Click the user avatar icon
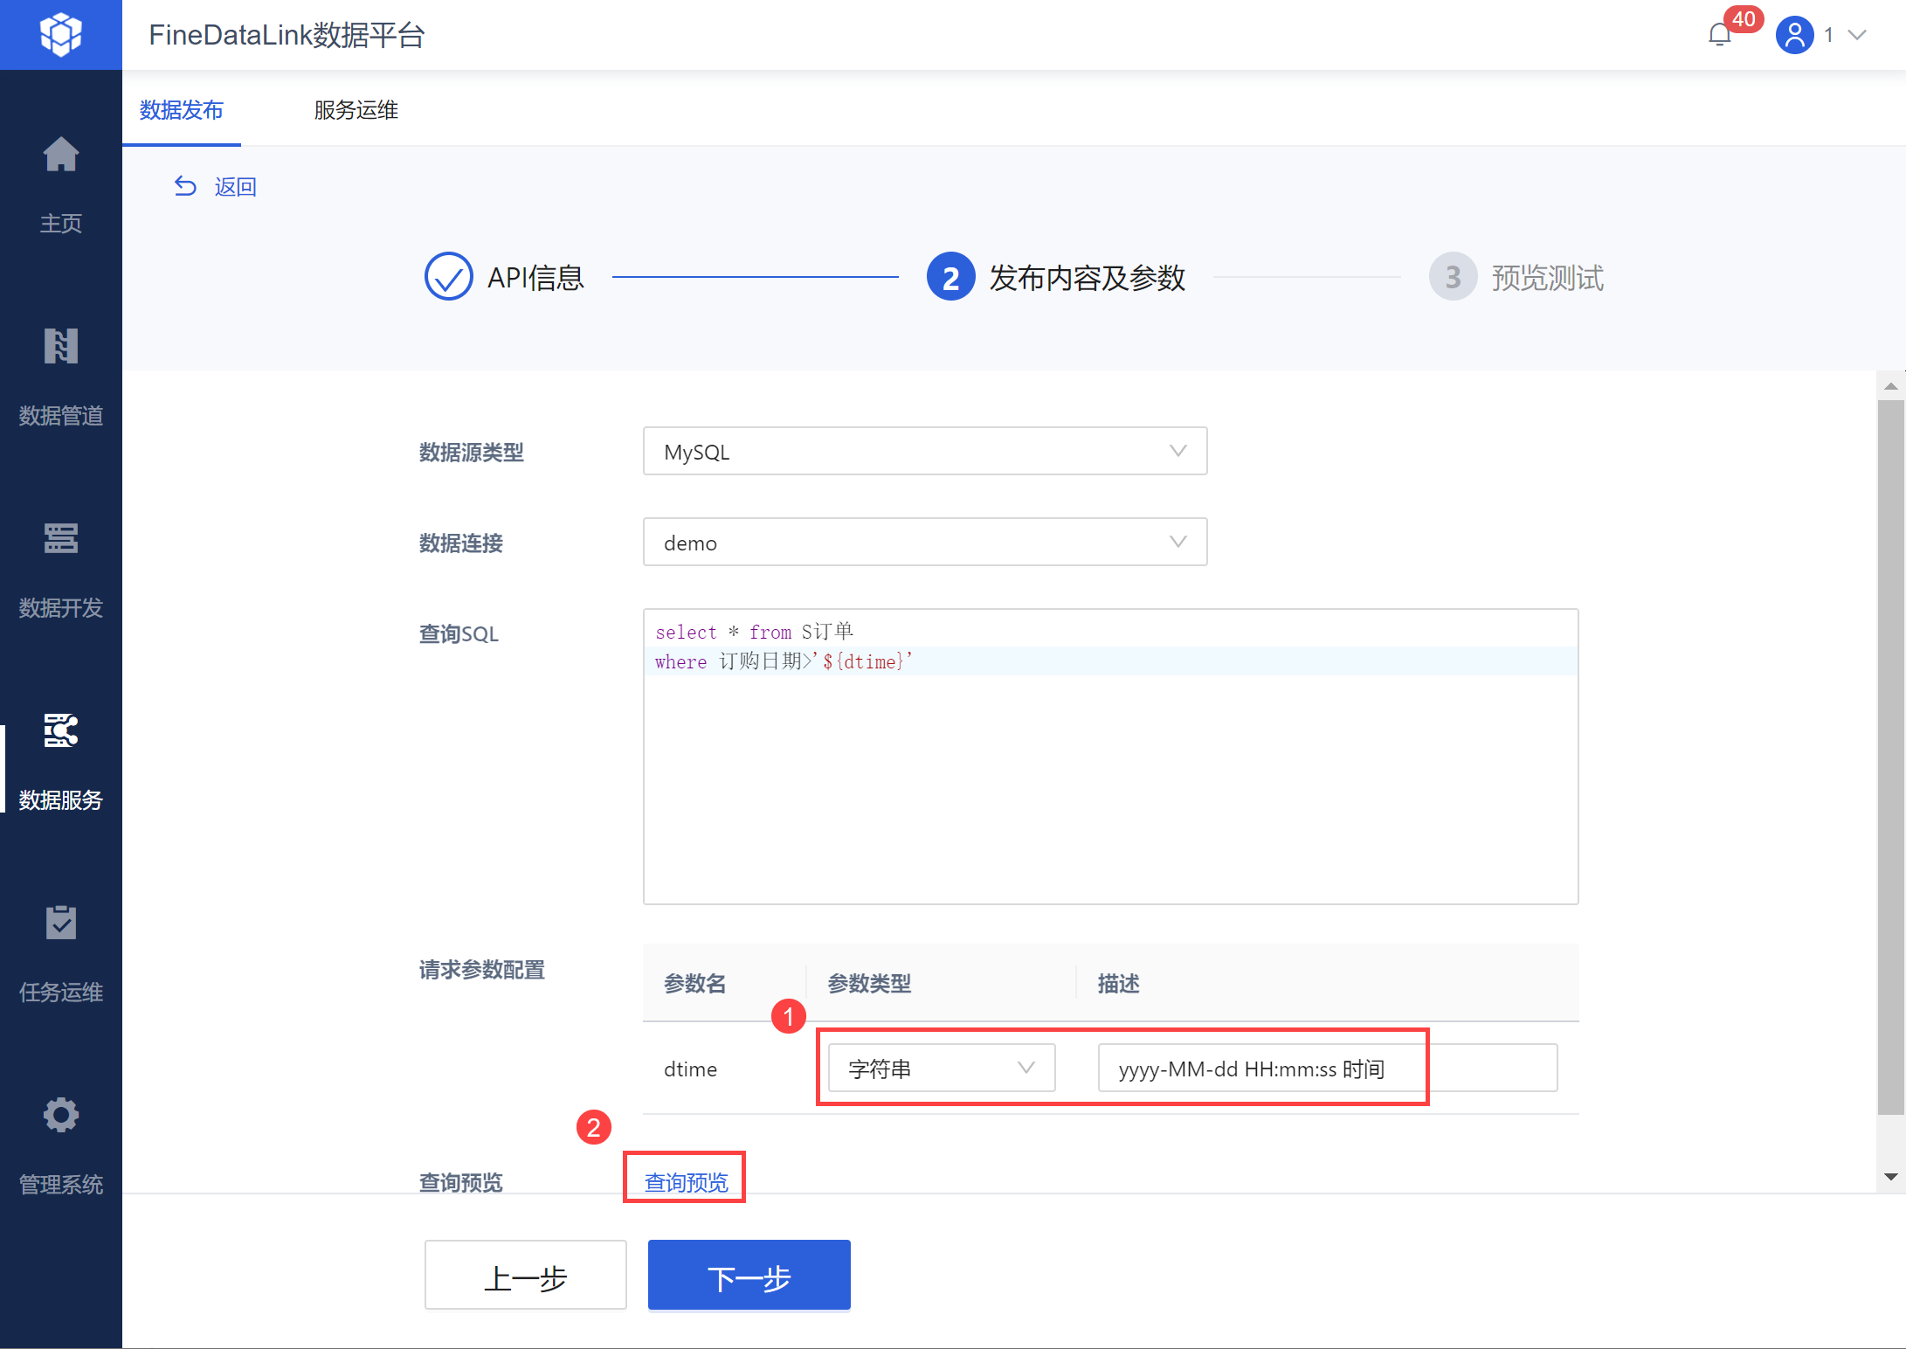Screen dimensions: 1906x1349 [1794, 35]
